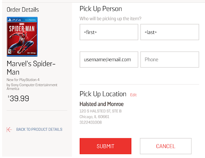Click the back arrow icon

(x=9, y=130)
